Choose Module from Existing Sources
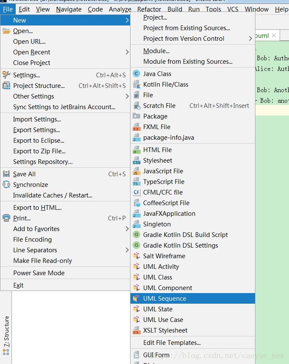The height and width of the screenshot is (364, 289). coord(193,62)
